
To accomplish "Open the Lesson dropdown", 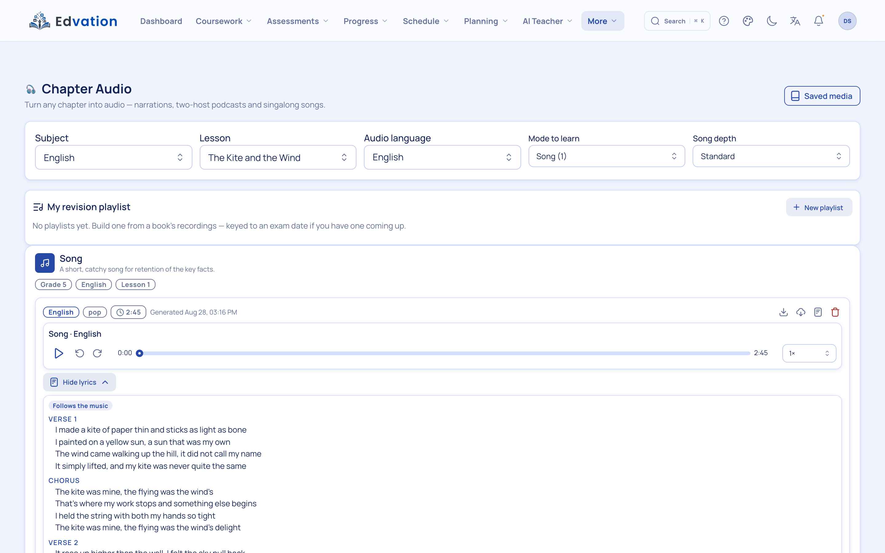I will 278,157.
